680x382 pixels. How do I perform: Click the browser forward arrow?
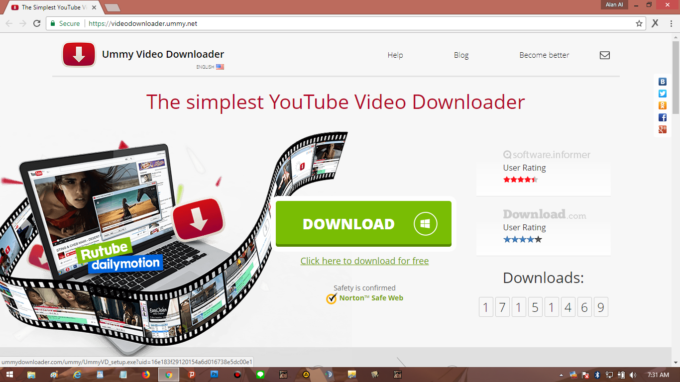coord(23,23)
